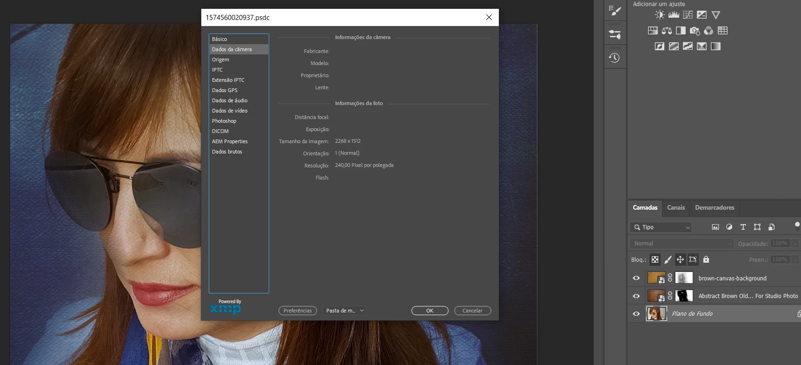Add a Threshold adjustment layer
The image size is (801, 365).
coord(688,46)
